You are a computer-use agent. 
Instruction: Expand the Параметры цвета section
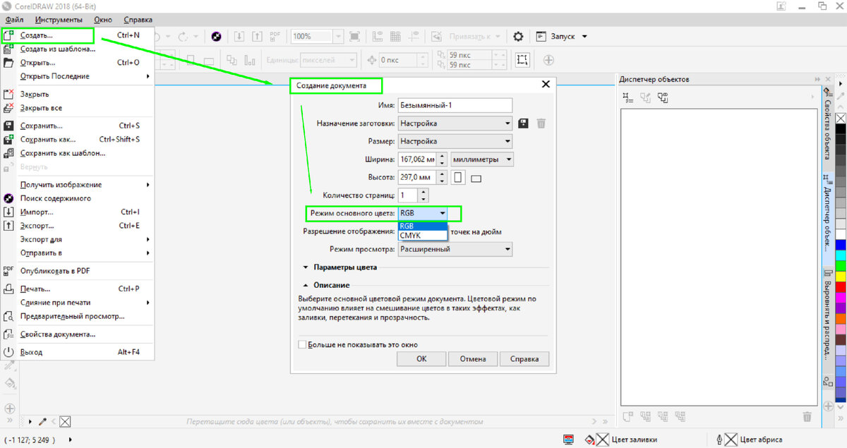306,267
